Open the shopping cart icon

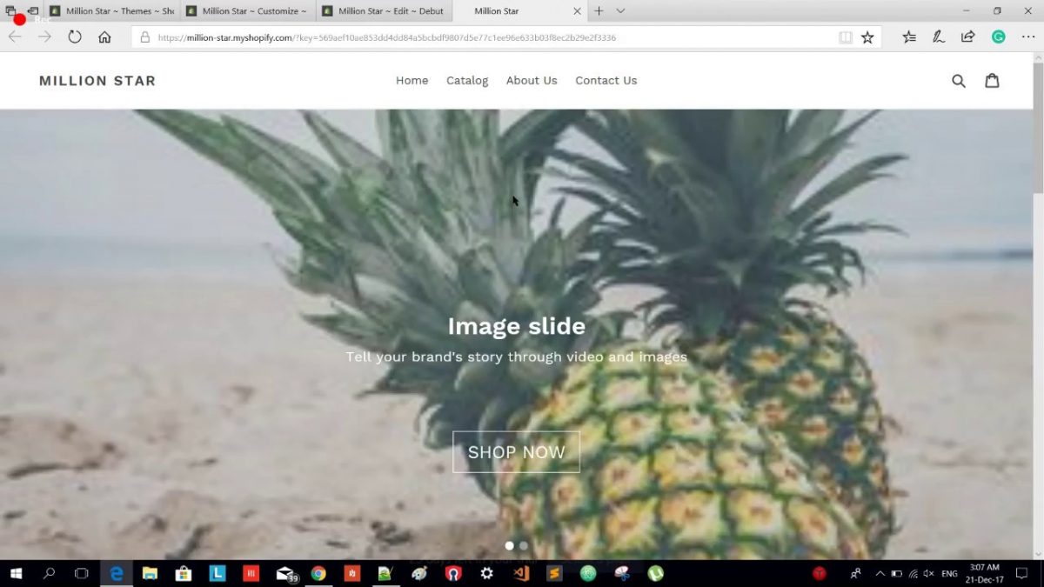(992, 81)
